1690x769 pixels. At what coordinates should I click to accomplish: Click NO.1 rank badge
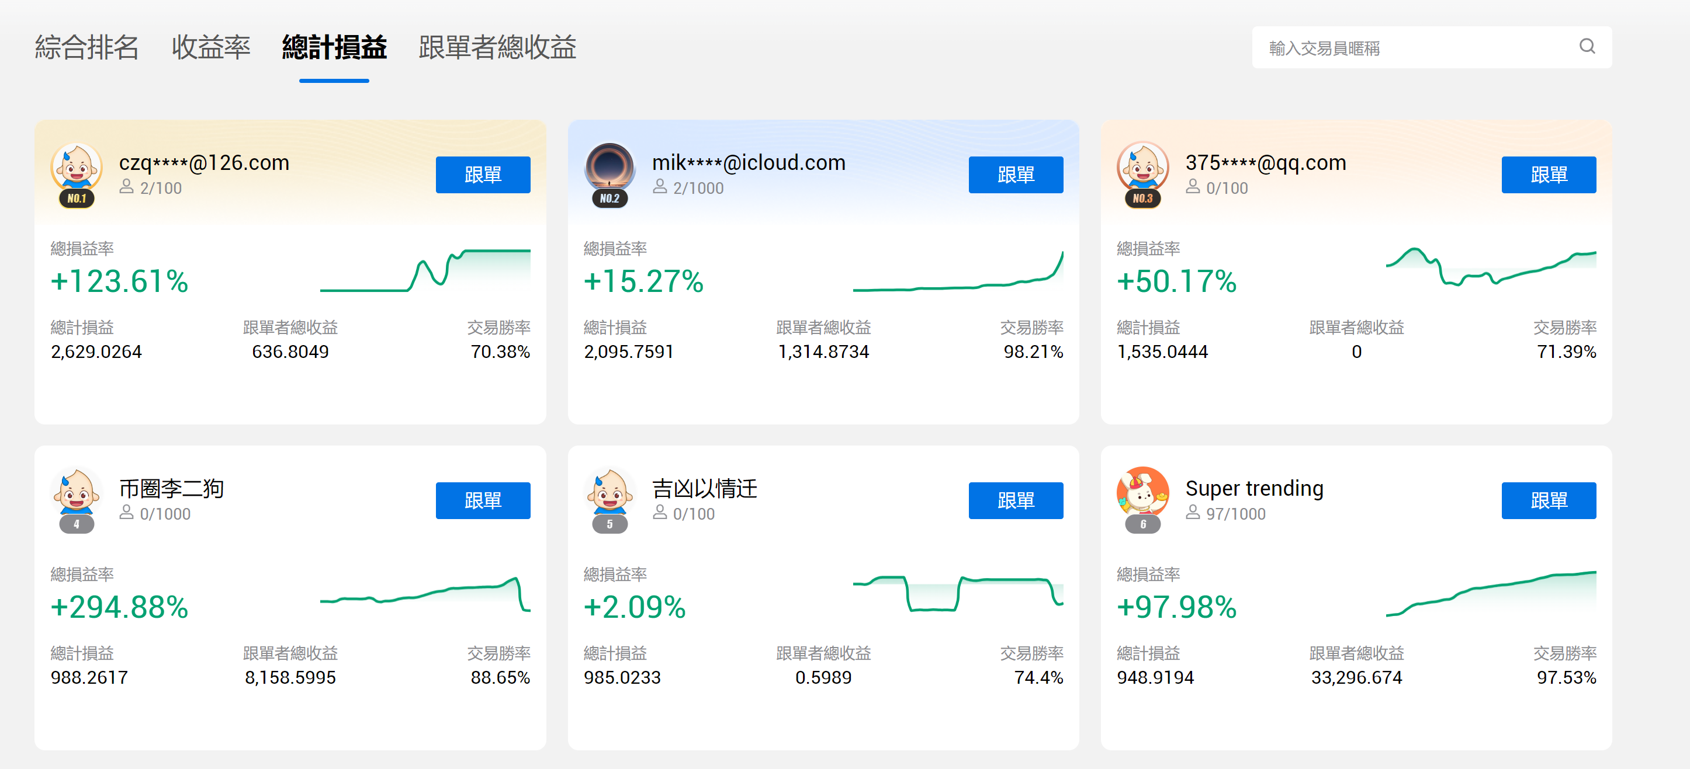[77, 199]
